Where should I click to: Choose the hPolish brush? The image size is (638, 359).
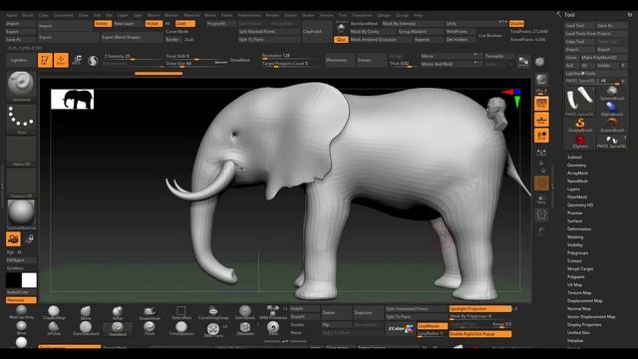(x=54, y=328)
